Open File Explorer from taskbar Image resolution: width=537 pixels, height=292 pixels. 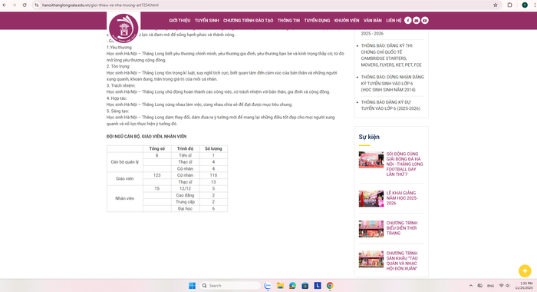coord(280,286)
